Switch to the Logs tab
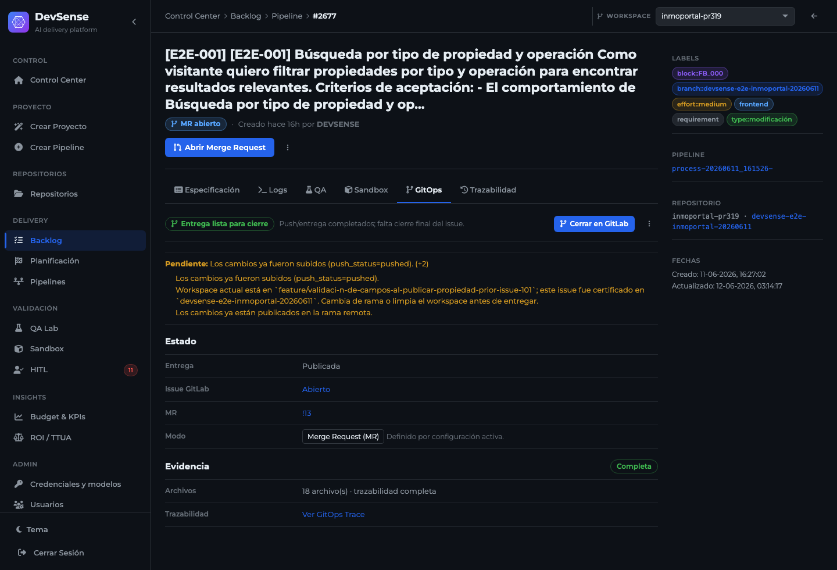837x570 pixels. 273,190
